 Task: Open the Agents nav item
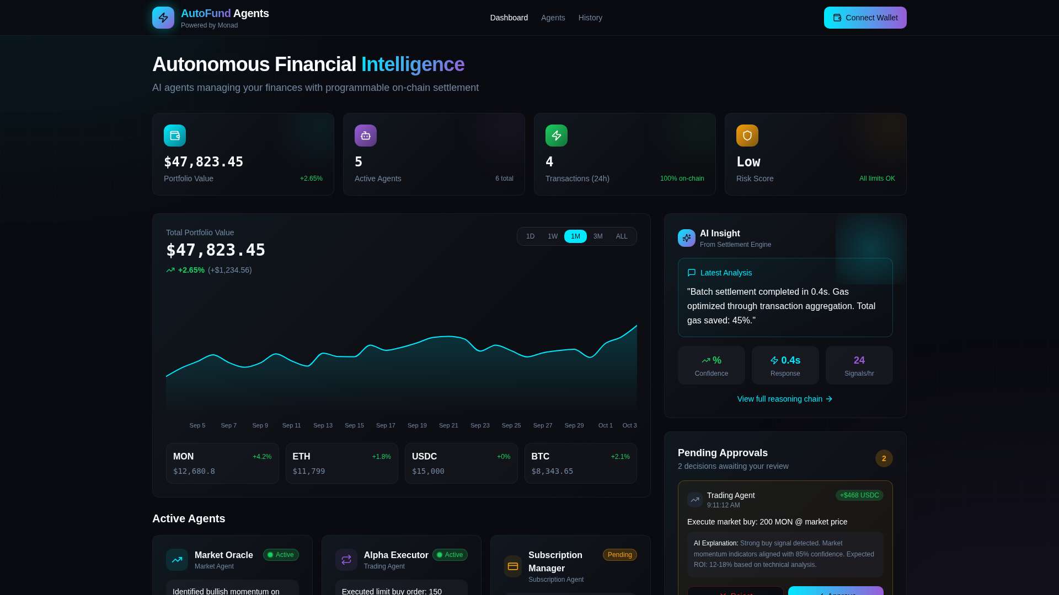coord(553,18)
